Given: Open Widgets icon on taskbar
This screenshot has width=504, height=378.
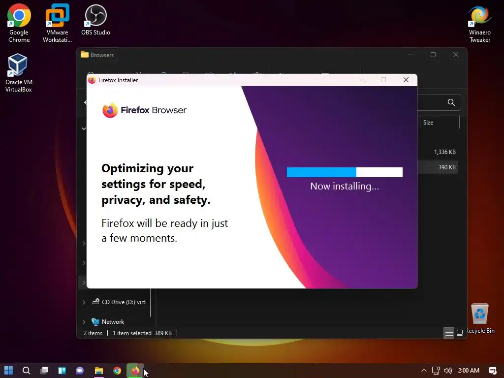Looking at the screenshot, I should pos(62,371).
